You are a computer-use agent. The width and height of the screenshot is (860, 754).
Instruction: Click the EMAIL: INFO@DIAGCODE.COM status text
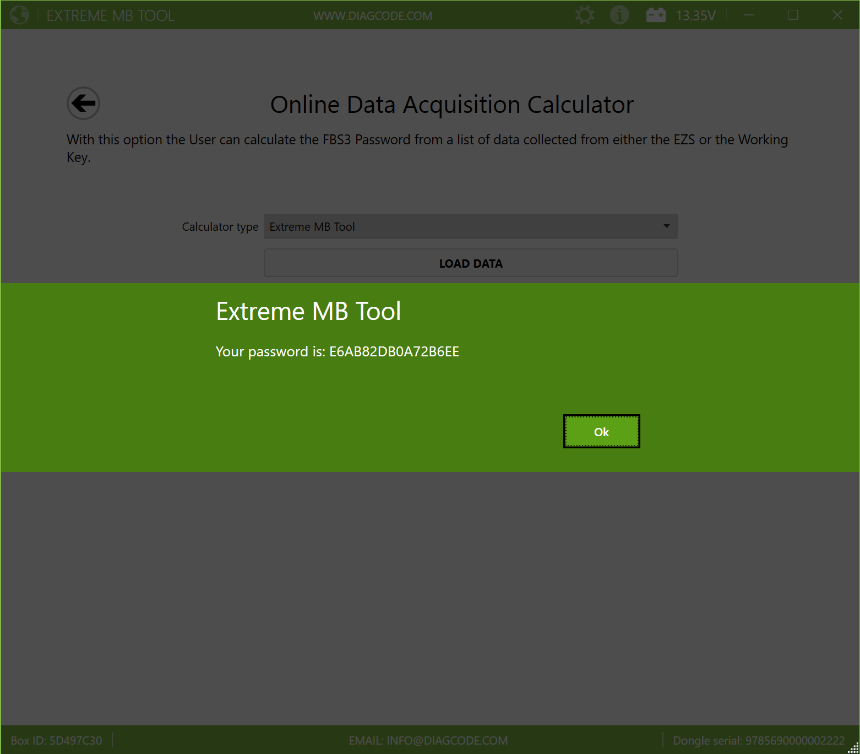[428, 740]
